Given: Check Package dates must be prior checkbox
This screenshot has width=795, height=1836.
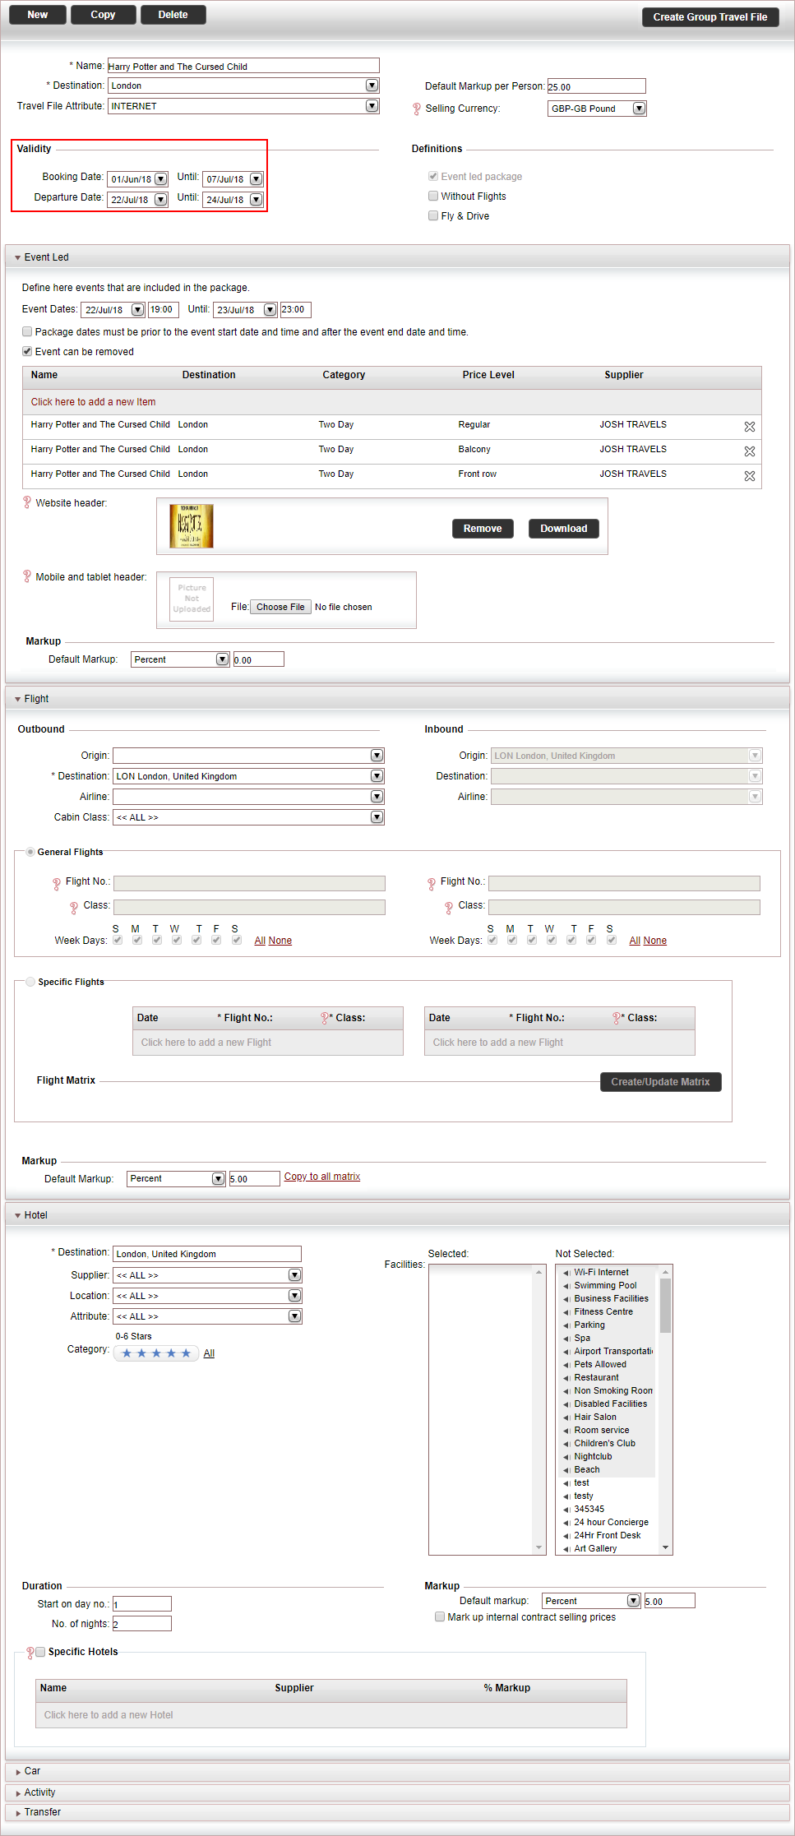Looking at the screenshot, I should [27, 331].
